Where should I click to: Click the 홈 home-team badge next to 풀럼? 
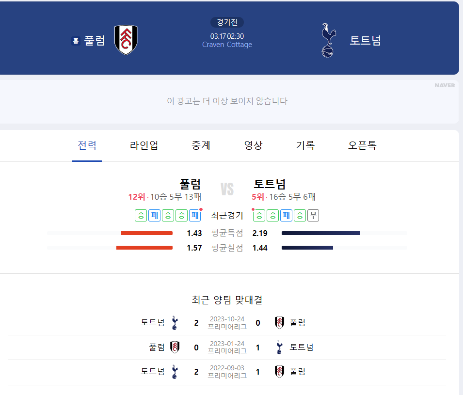[x=75, y=41]
